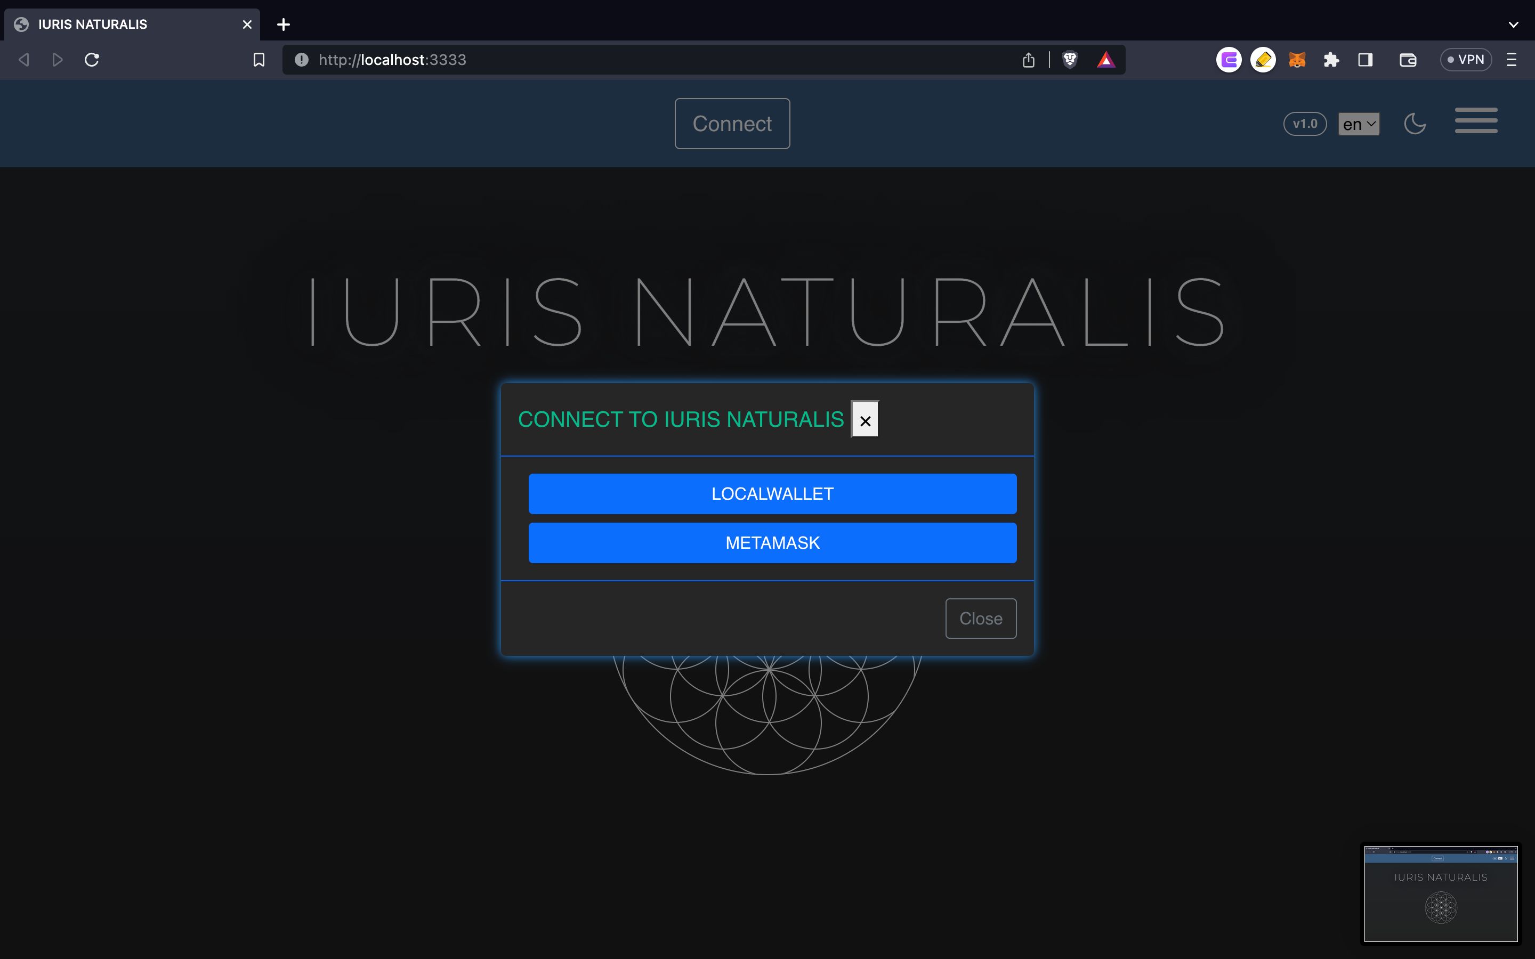The image size is (1535, 959).
Task: Reload the page
Action: click(92, 60)
